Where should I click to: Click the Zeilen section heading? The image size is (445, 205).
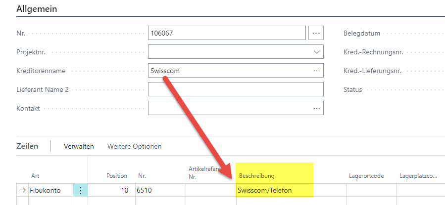click(27, 146)
